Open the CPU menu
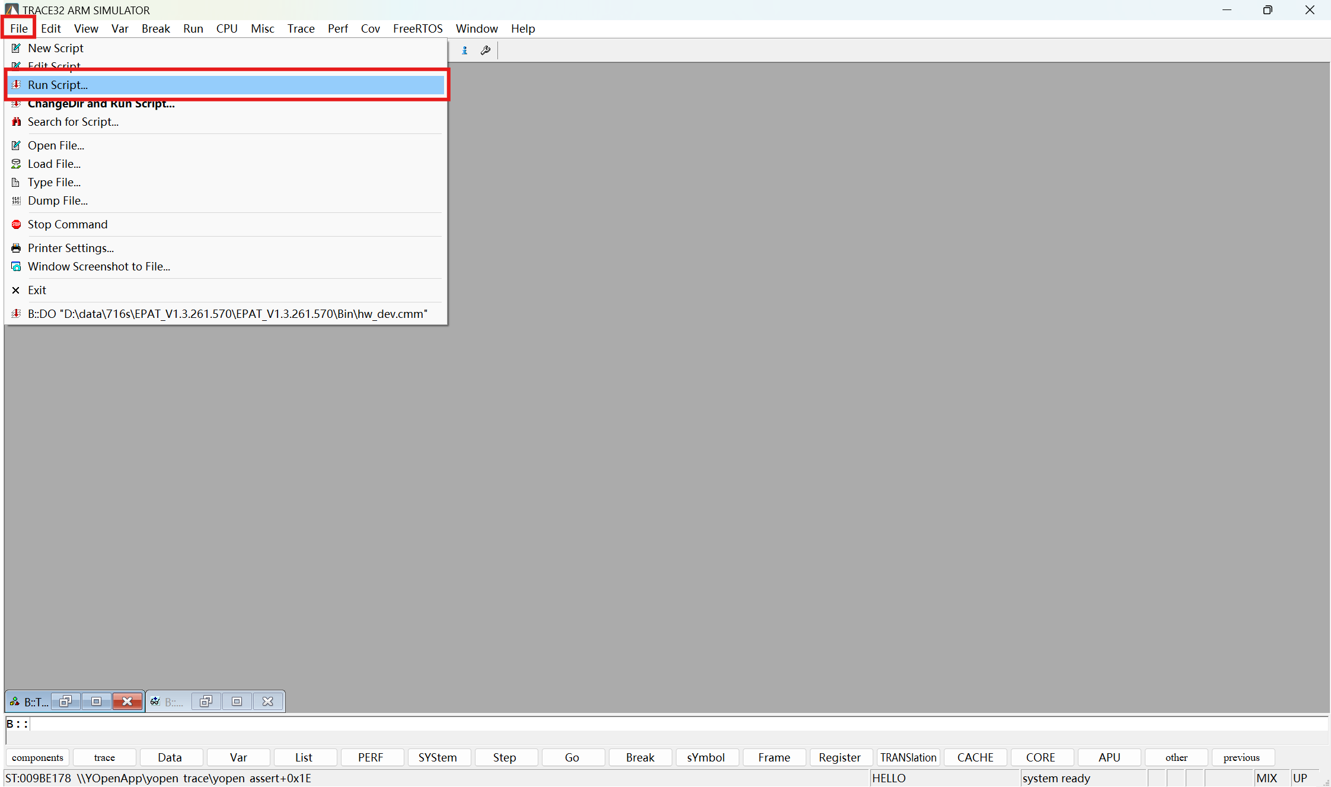 coord(227,28)
